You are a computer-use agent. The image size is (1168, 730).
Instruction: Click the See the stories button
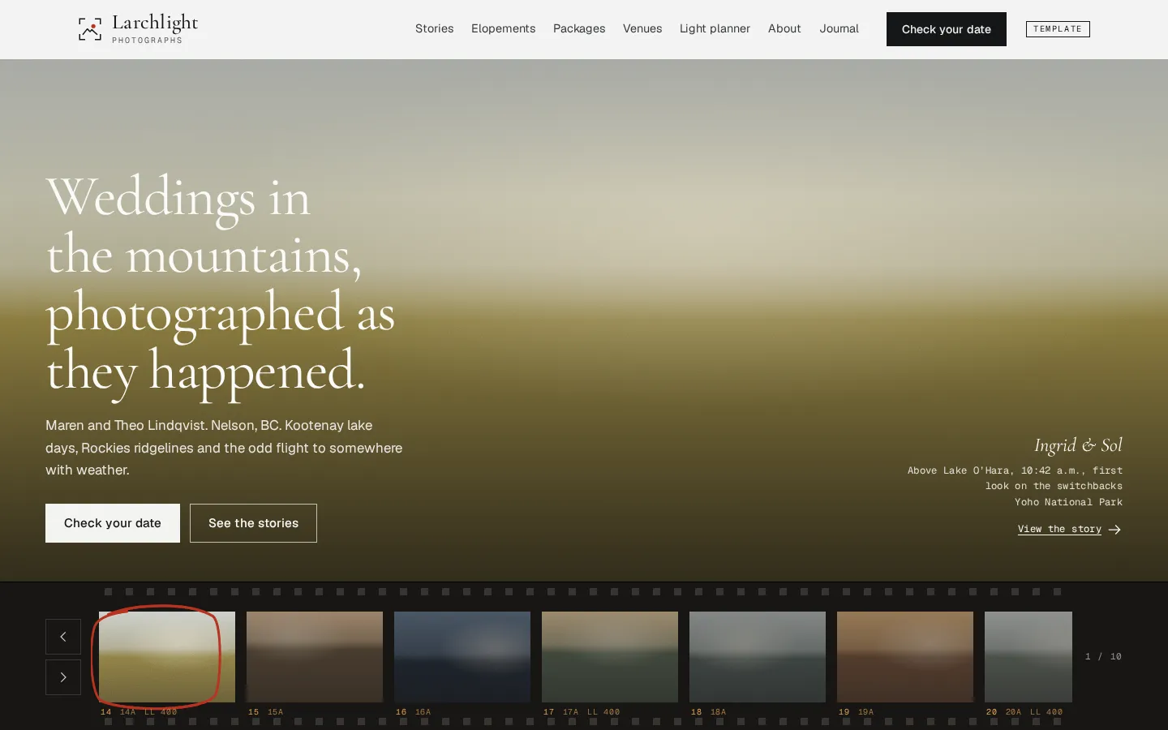pos(253,523)
